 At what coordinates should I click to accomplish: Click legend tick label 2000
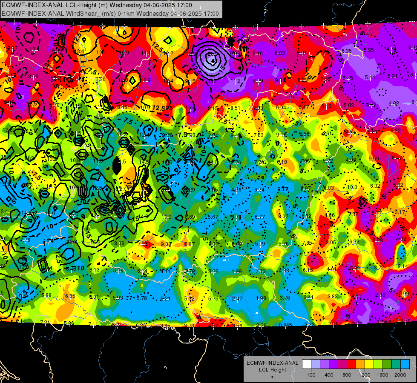coord(400,375)
